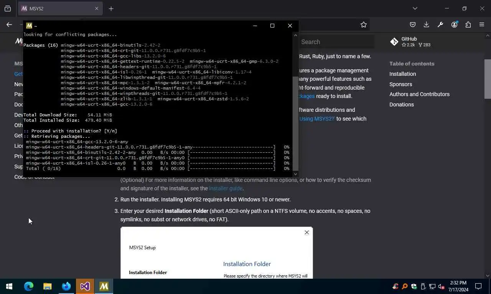Select the MSYS2 browser tab
This screenshot has width=491, height=294.
[60, 8]
